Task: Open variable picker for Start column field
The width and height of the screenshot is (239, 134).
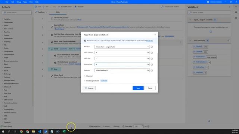Action: pos(148,52)
